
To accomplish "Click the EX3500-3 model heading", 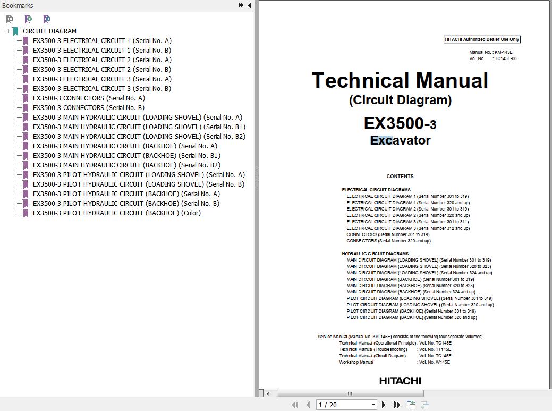I will [400, 123].
